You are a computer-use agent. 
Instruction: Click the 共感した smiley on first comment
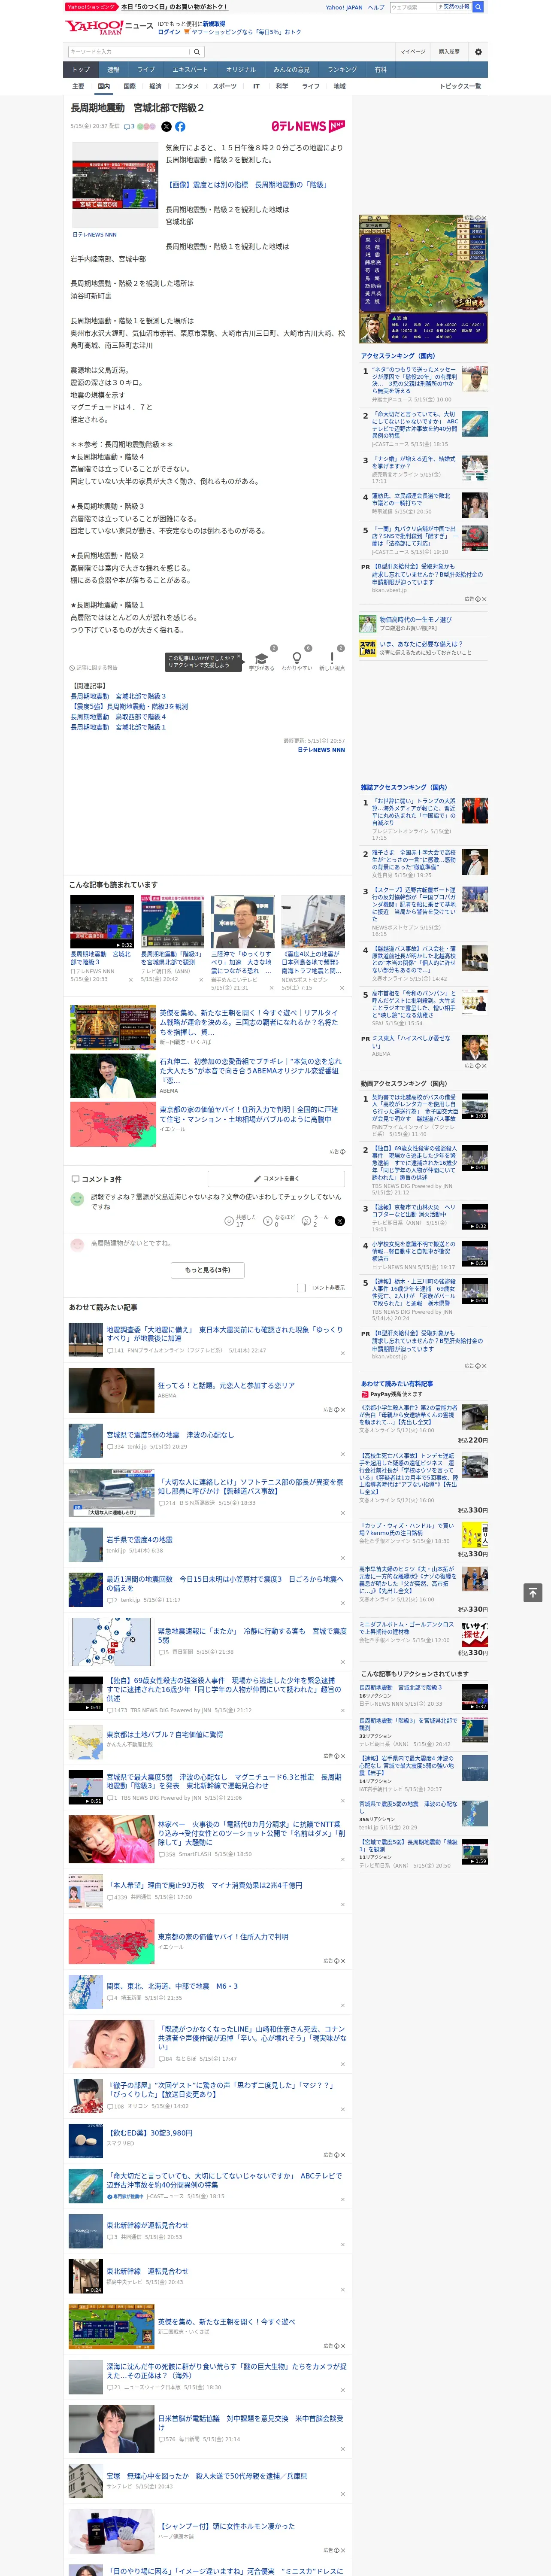coord(230,1220)
